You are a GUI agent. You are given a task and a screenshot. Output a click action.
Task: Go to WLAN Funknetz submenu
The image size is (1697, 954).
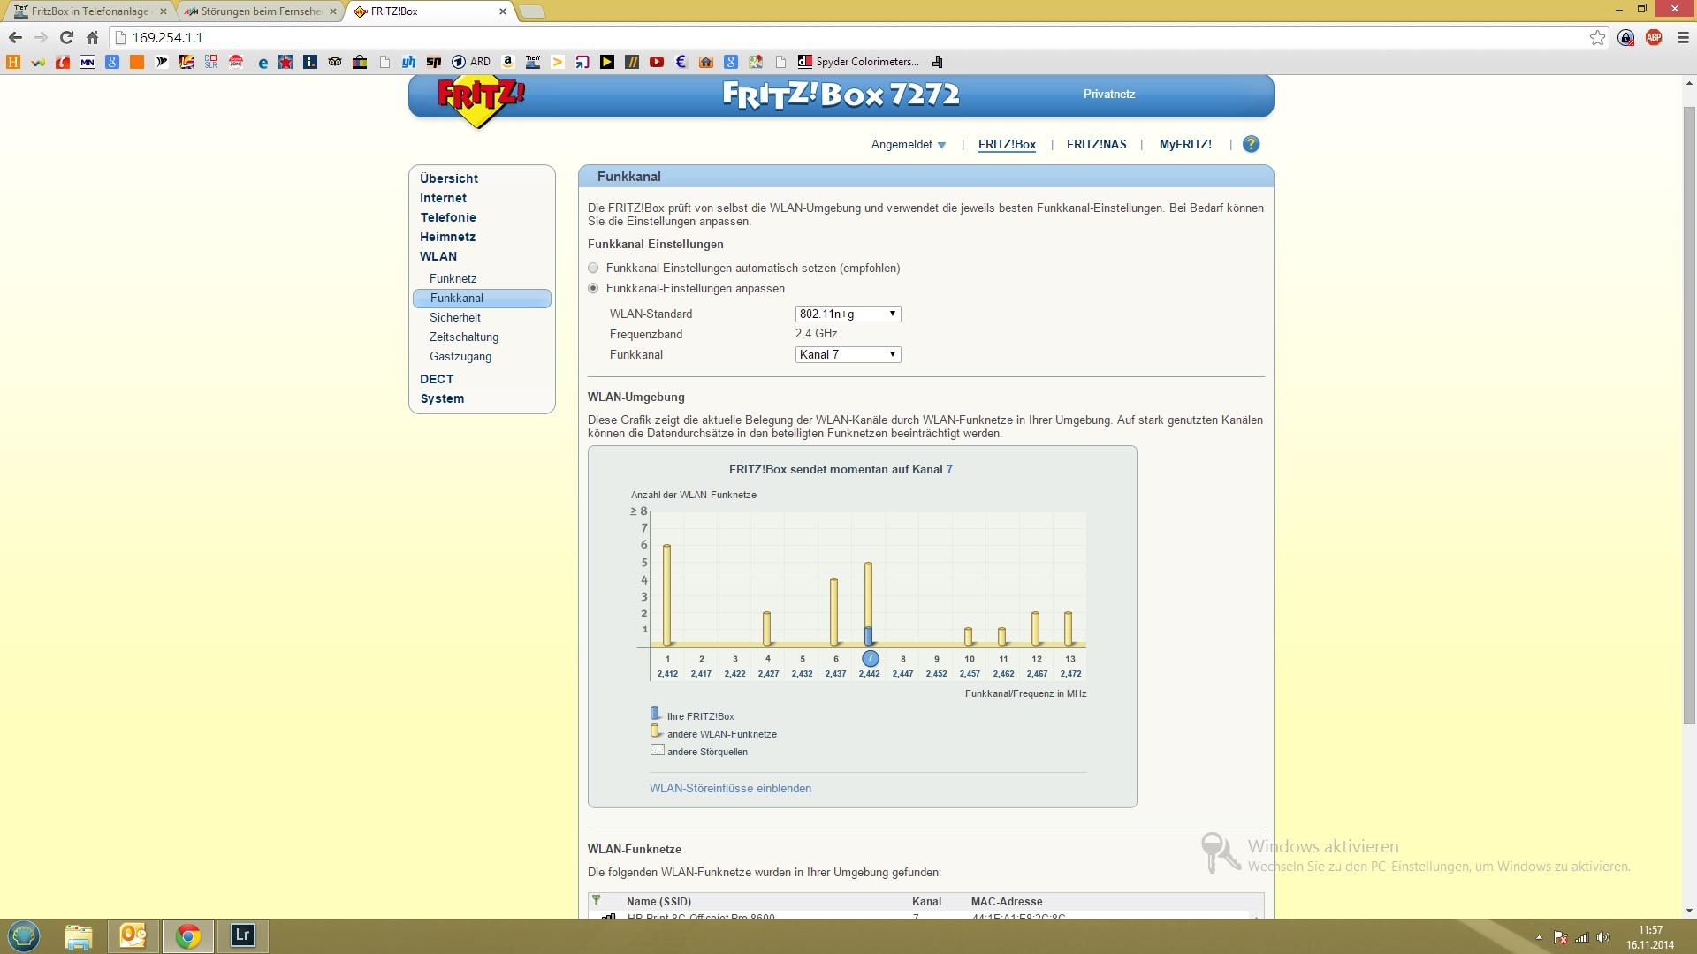click(x=453, y=278)
